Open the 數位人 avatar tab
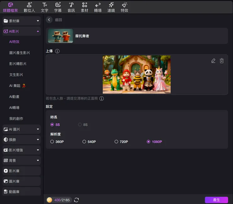This screenshot has height=204, width=233. (29, 8)
